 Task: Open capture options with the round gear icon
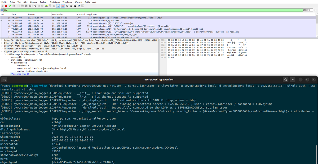coord(14,6)
